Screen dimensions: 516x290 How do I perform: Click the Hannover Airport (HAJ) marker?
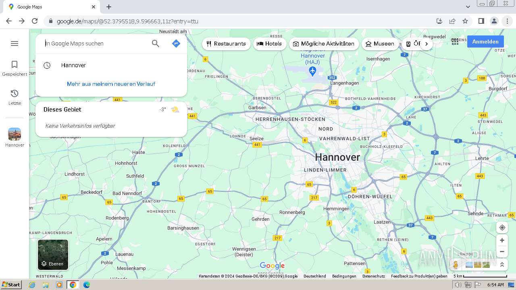pos(313,71)
